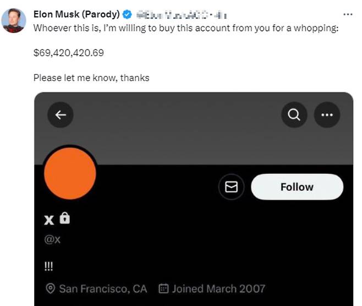The image size is (362, 306).
Task: Open the tweet's three-dot more options menu
Action: [x=348, y=14]
